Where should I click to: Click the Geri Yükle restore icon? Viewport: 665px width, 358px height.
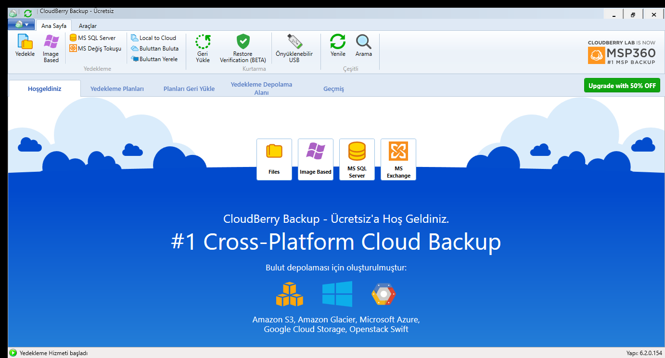pyautogui.click(x=203, y=49)
